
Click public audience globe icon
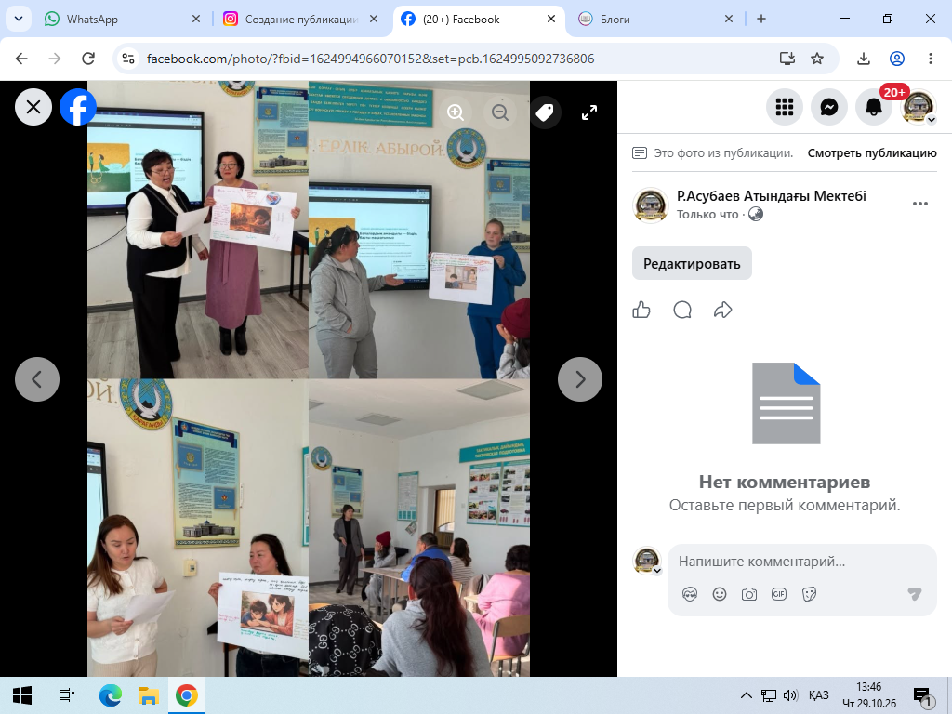click(755, 215)
